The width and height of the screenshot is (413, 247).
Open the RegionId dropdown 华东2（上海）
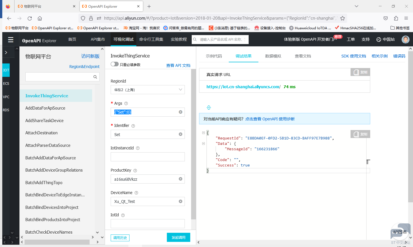point(147,90)
